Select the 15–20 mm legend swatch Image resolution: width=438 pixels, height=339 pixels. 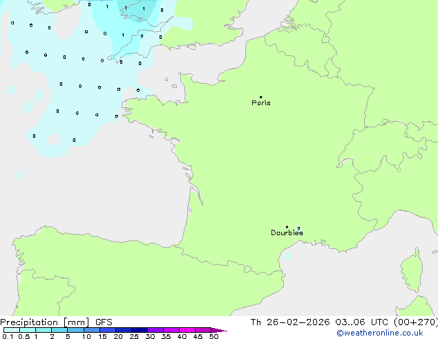tap(107, 330)
